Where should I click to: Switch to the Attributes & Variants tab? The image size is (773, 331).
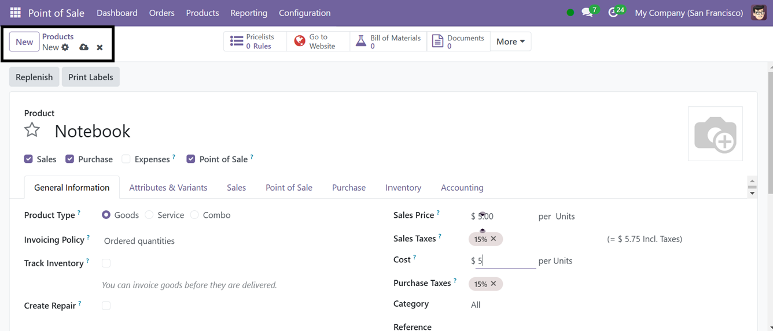point(168,188)
